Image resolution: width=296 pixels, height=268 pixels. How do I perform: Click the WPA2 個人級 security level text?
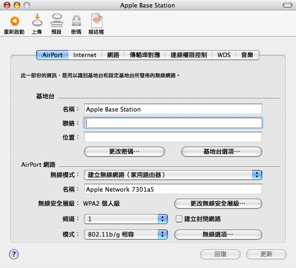101,203
